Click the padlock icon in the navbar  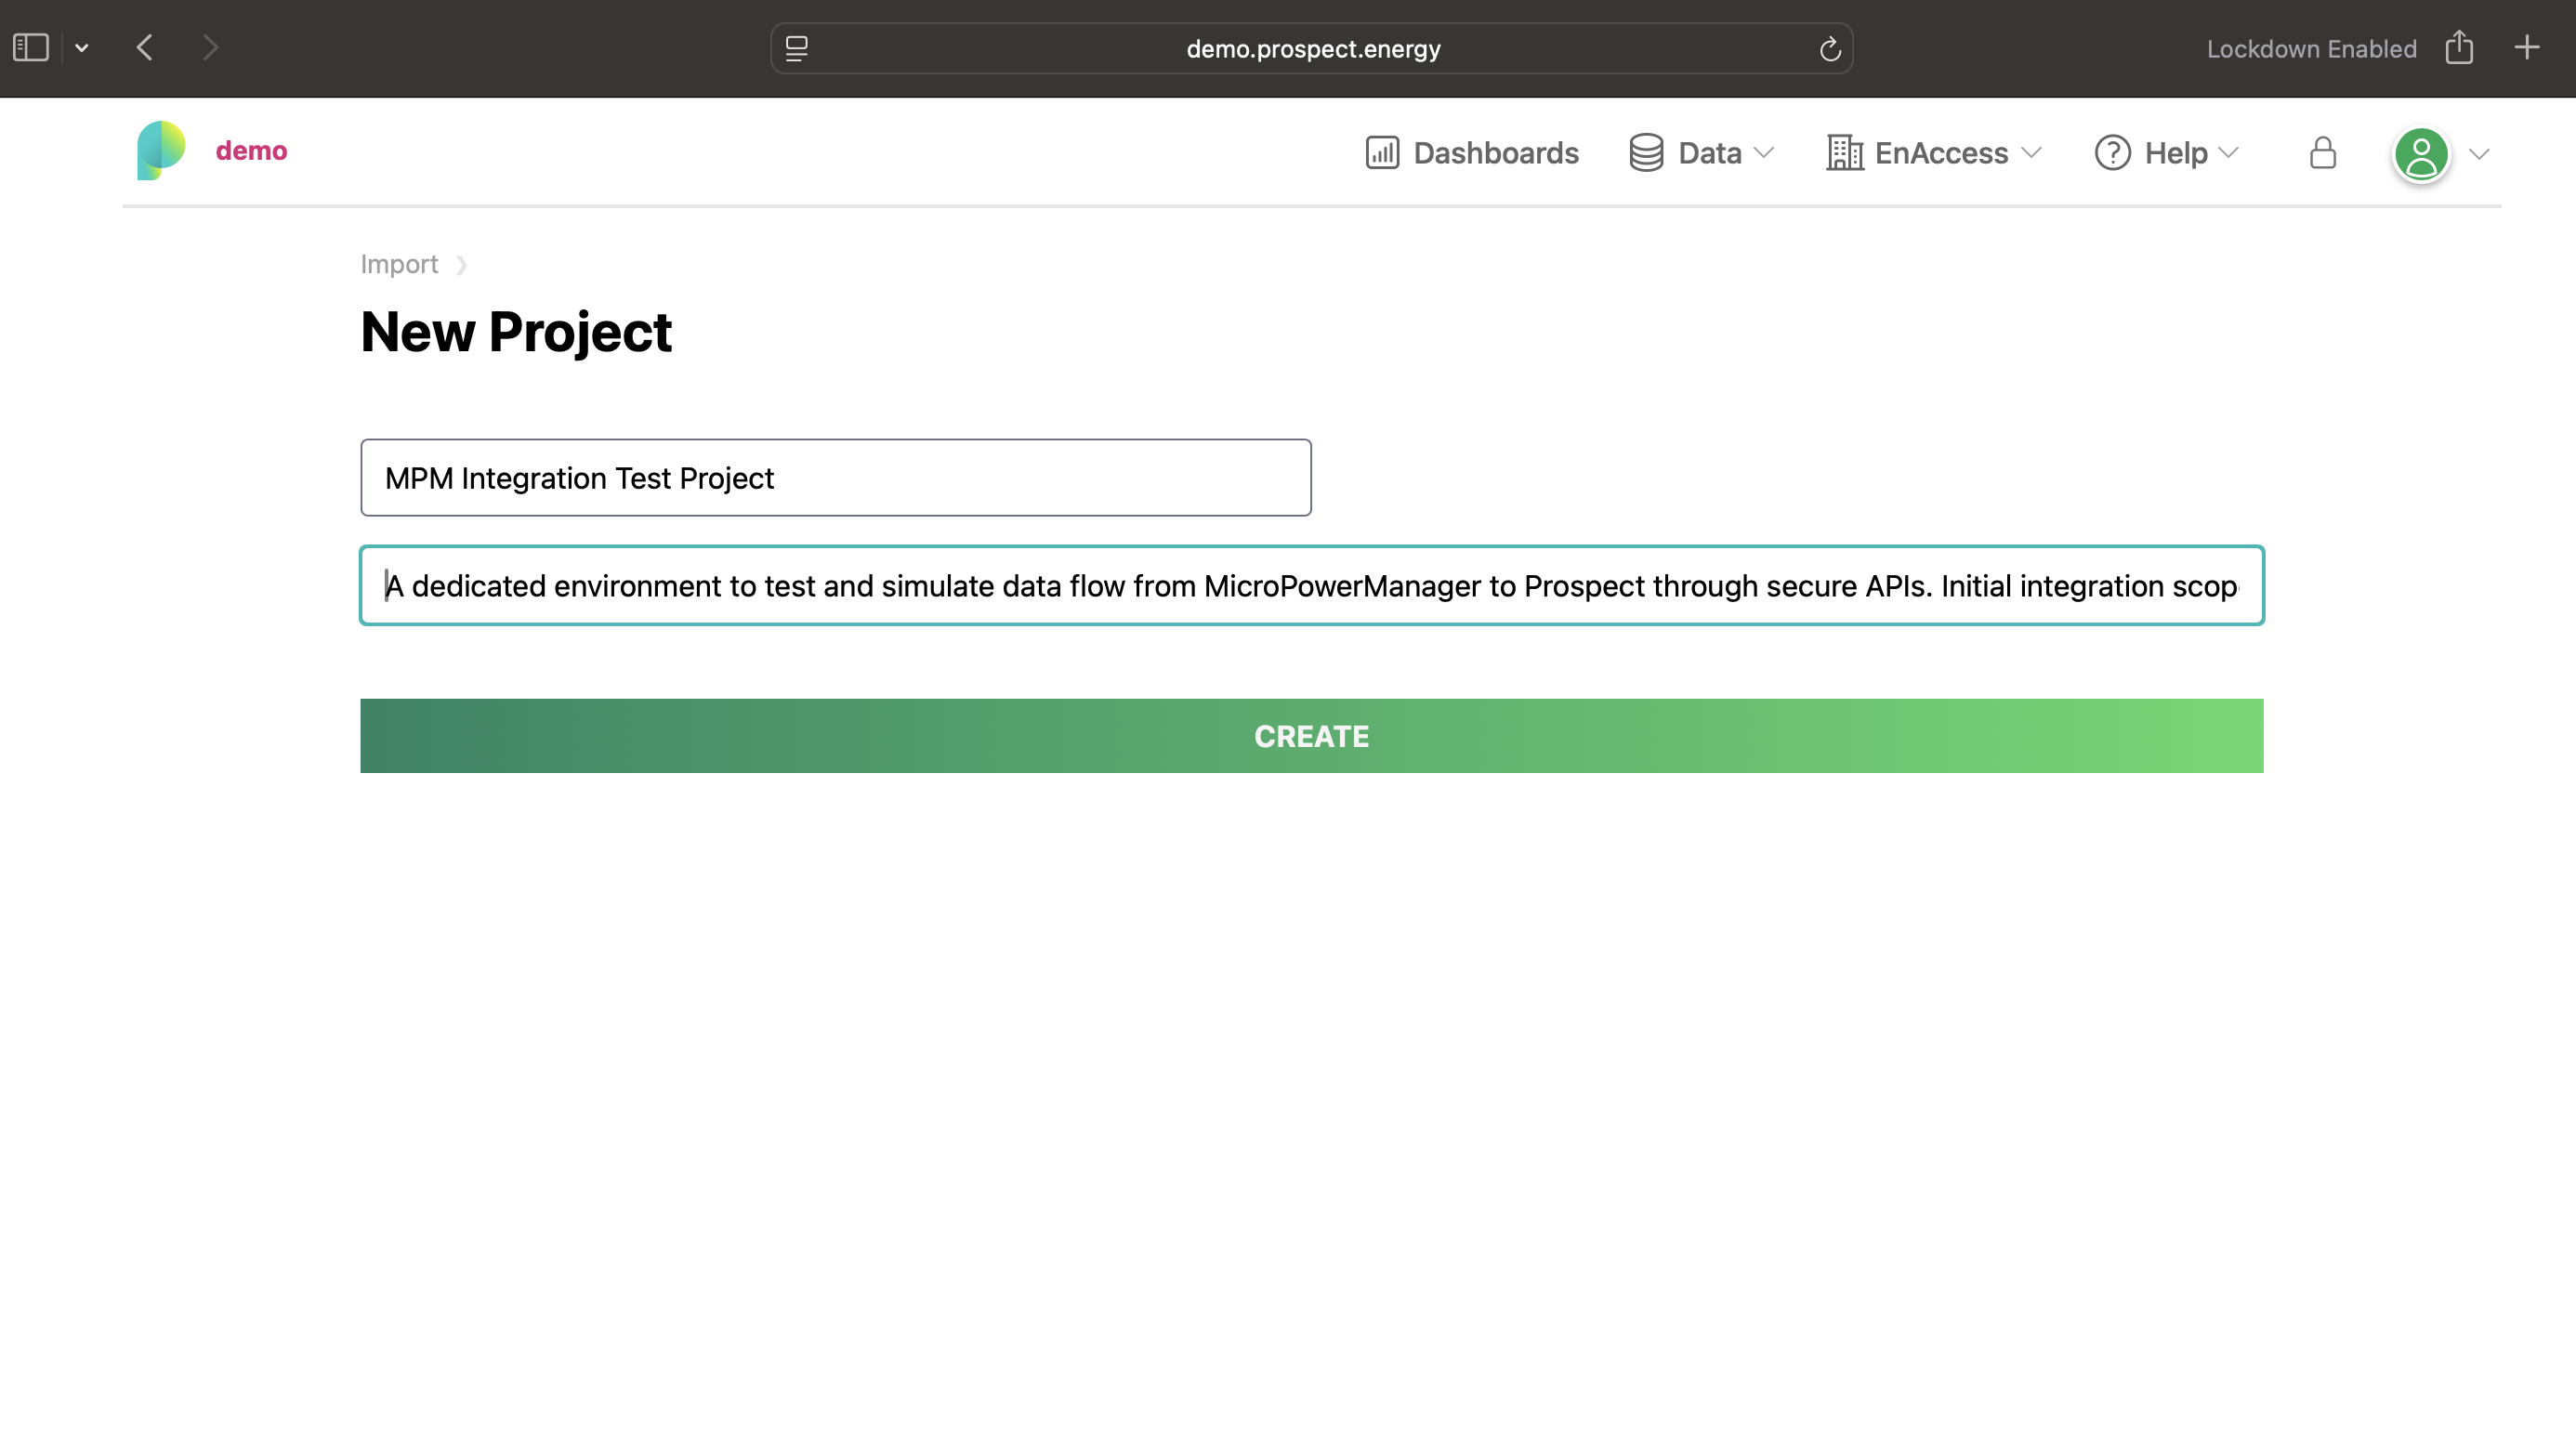2322,153
